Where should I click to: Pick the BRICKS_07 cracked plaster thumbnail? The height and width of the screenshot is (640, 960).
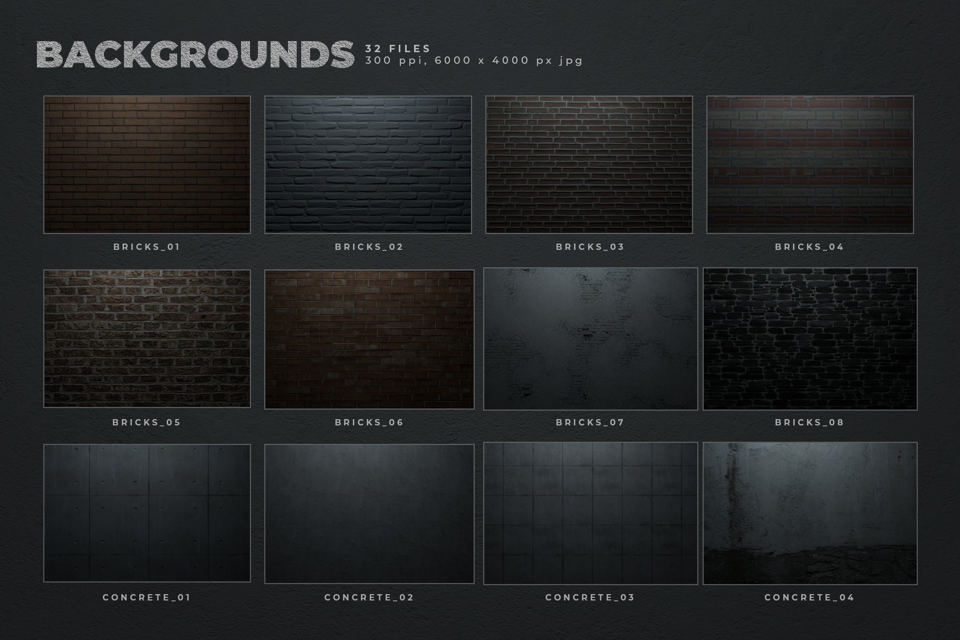point(590,339)
